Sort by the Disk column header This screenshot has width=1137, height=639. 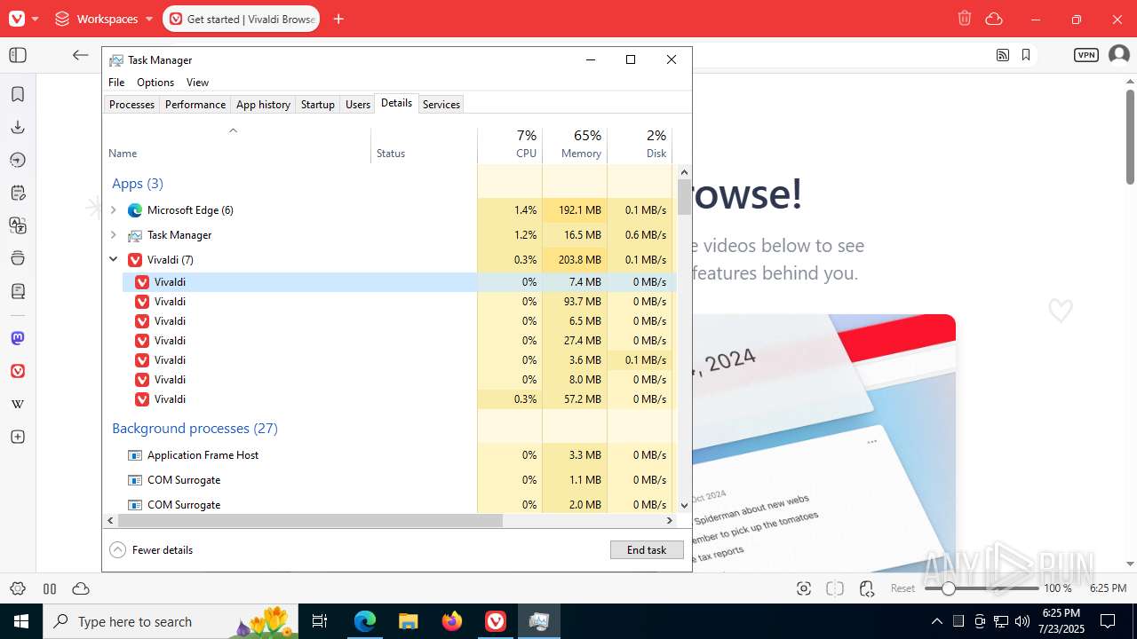640,146
